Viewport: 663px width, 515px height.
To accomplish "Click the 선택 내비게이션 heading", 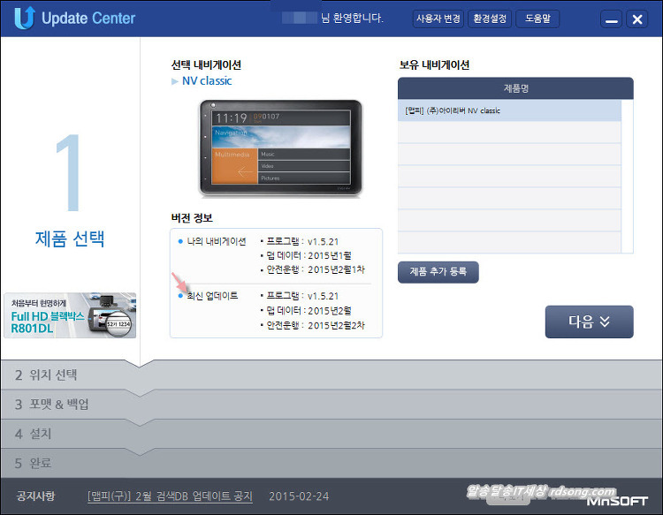I will (x=206, y=65).
